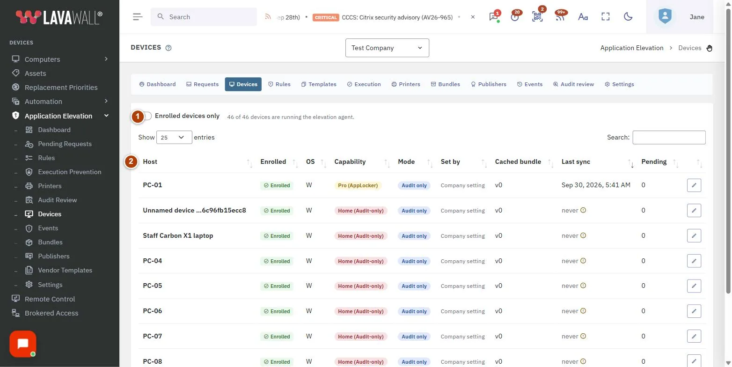
Task: Click the table Search input field
Action: point(669,138)
